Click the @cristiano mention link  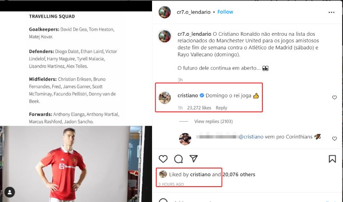coord(251,137)
